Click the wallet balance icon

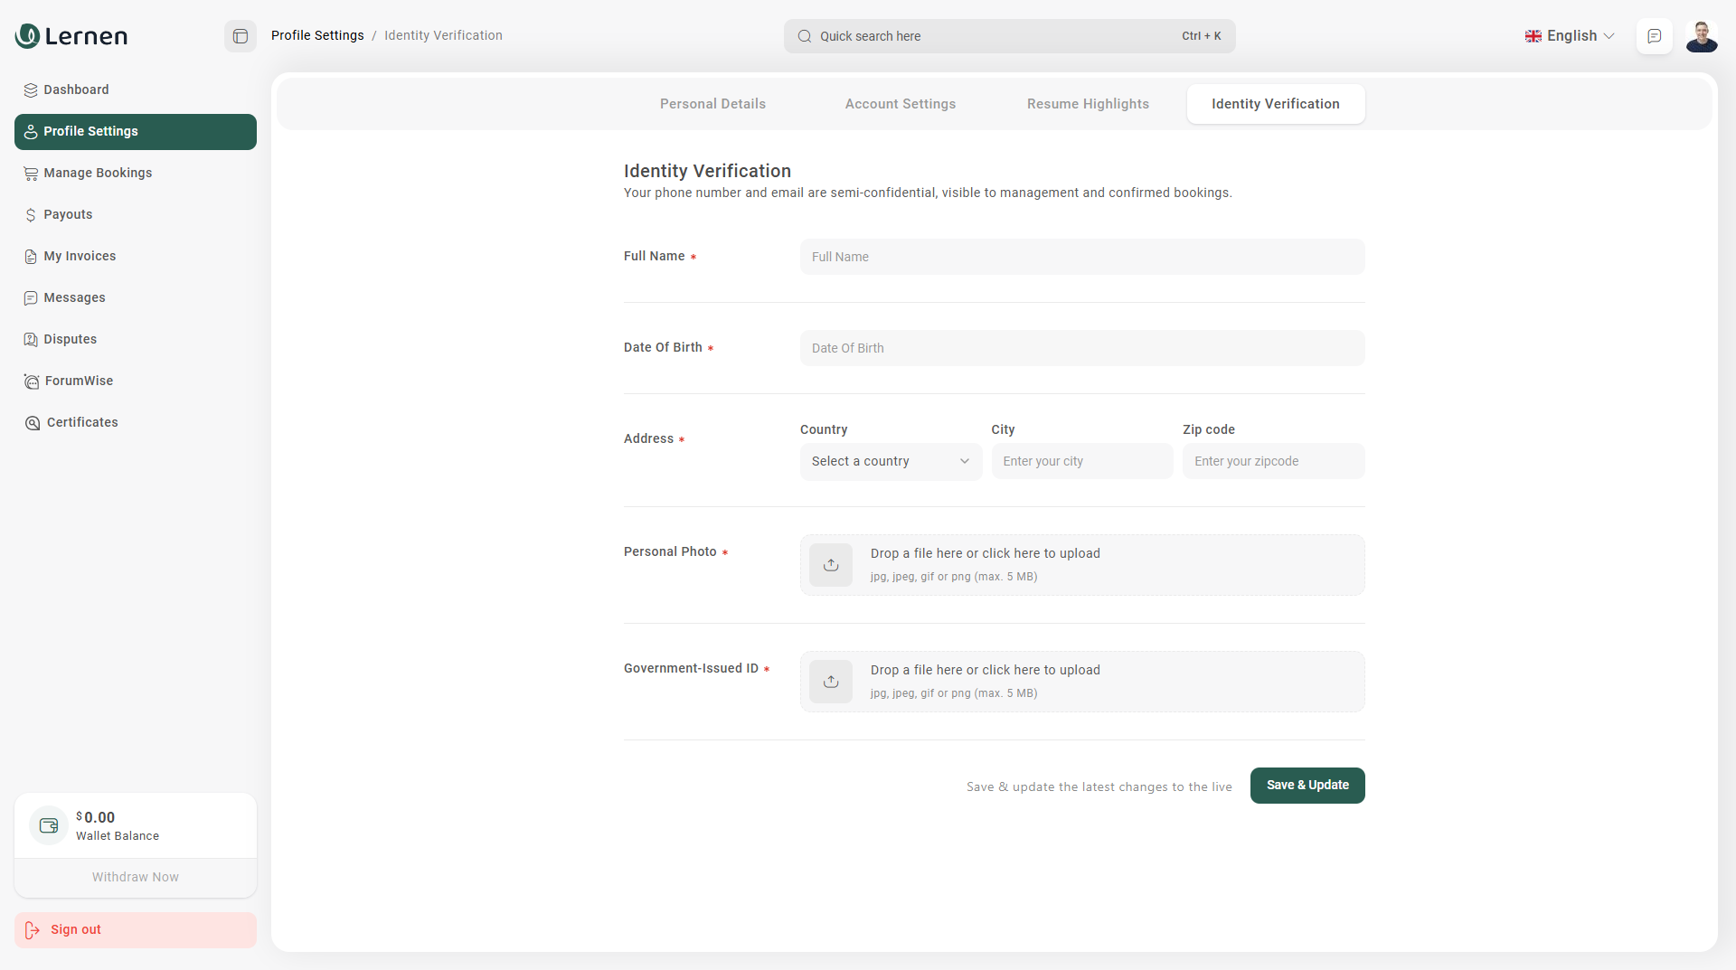[49, 825]
